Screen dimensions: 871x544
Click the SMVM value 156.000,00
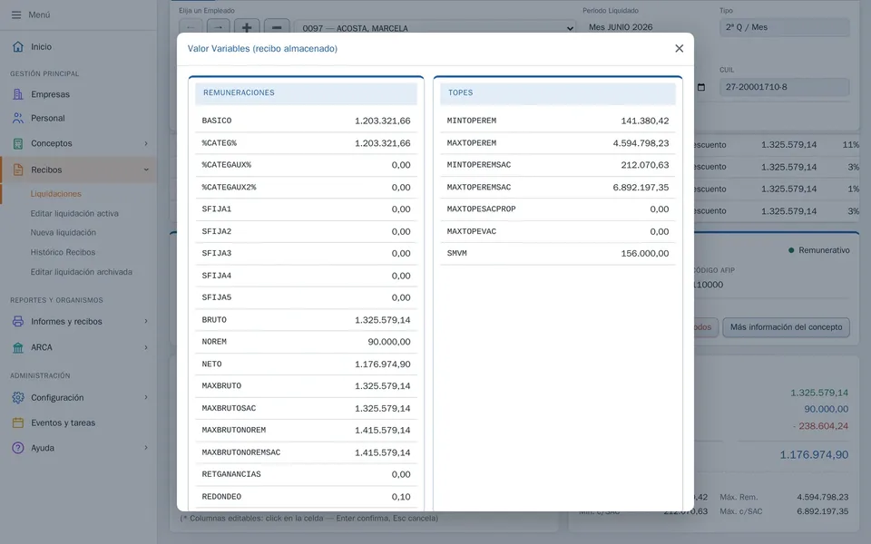645,254
